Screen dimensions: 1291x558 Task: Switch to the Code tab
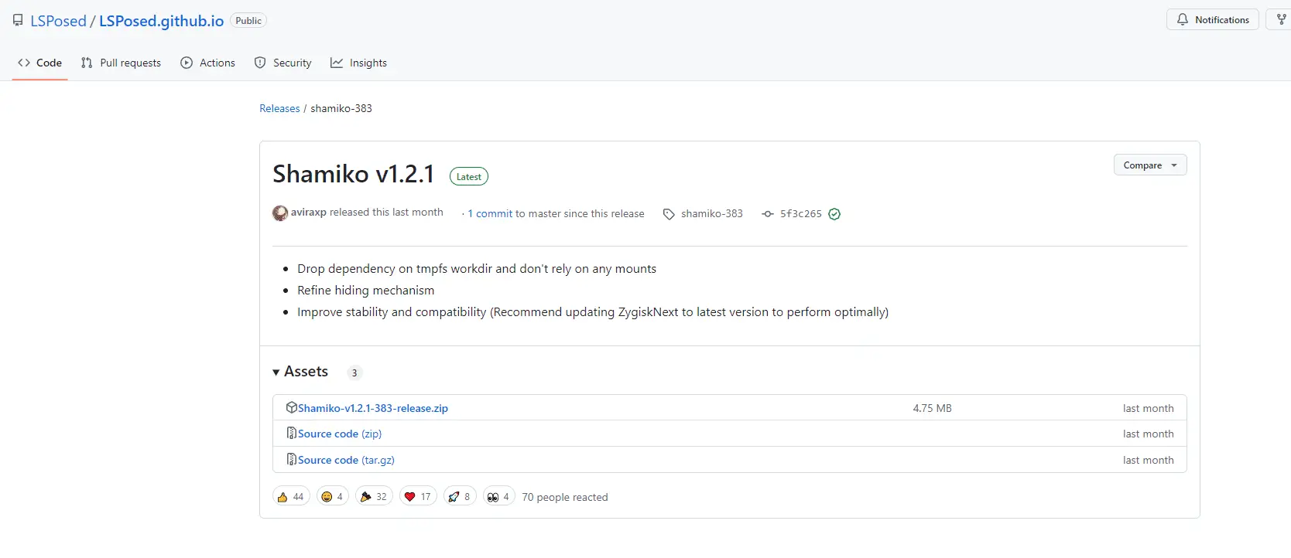pos(40,63)
